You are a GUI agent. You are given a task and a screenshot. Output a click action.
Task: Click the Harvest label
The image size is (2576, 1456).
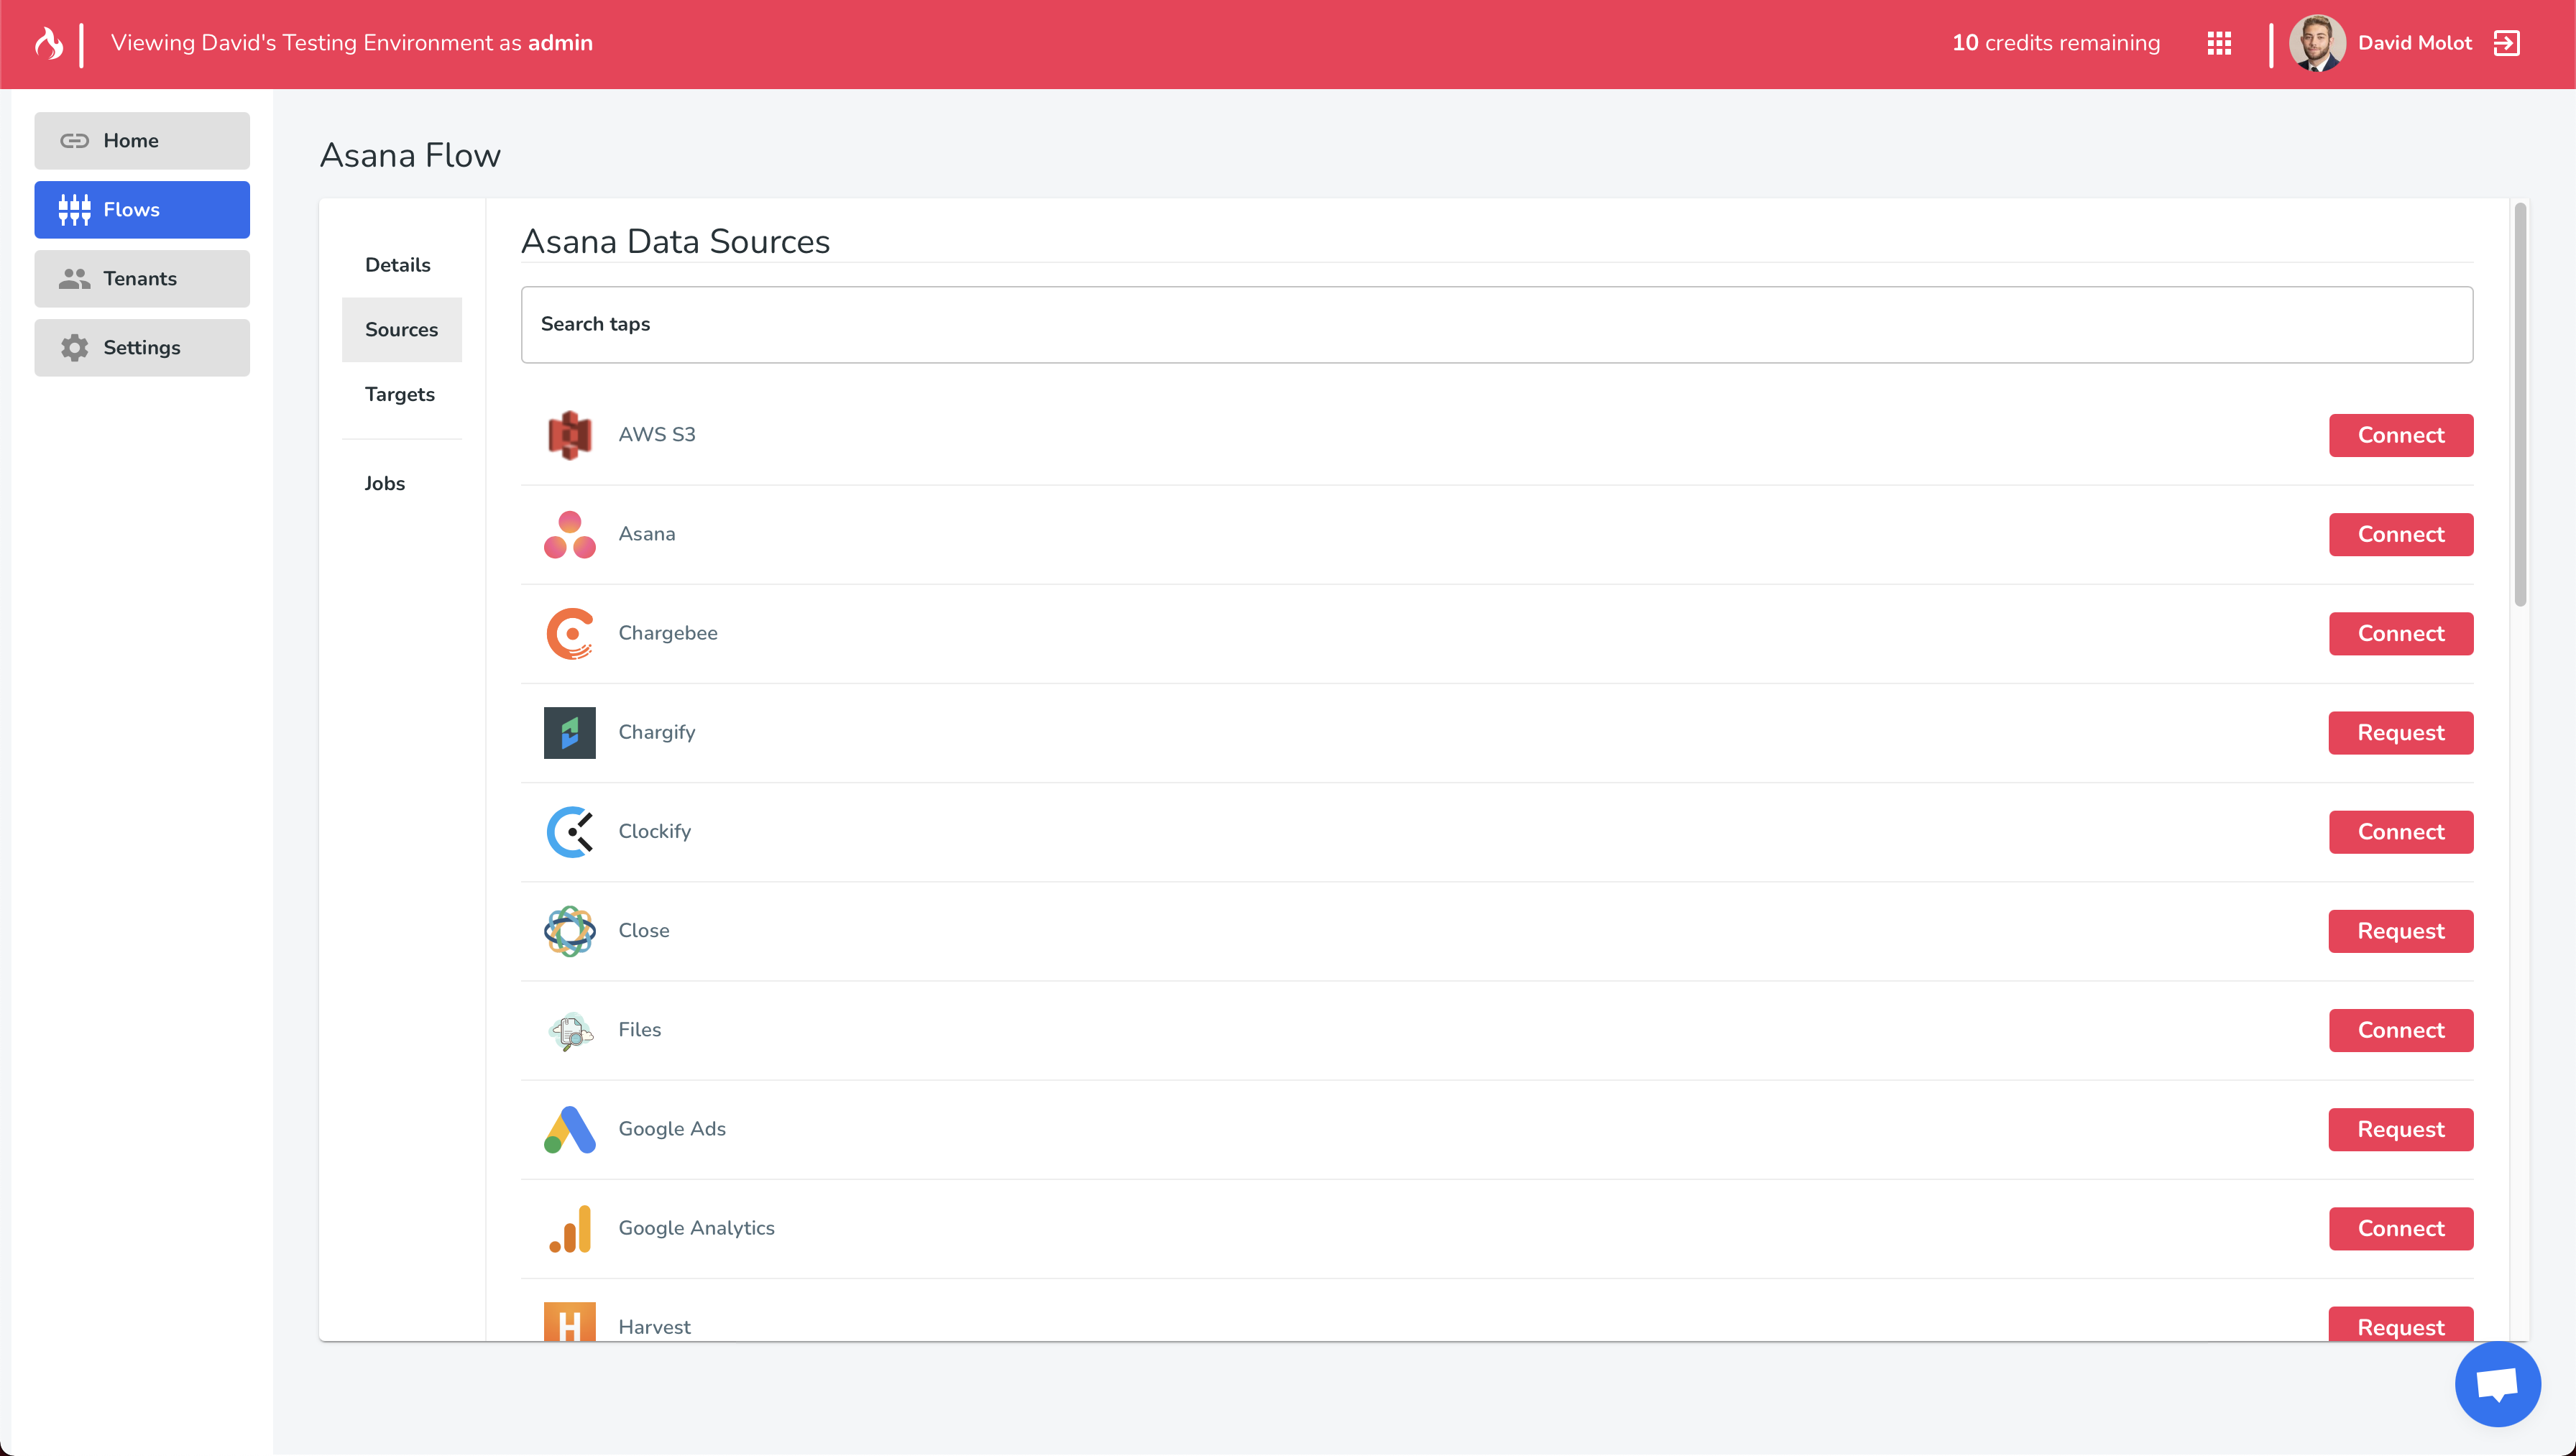[655, 1327]
